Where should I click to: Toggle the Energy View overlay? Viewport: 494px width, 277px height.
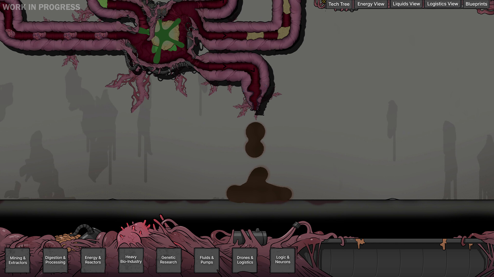coord(370,4)
